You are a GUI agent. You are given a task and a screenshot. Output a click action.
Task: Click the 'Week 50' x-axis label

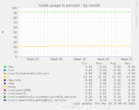(x=103, y=59)
